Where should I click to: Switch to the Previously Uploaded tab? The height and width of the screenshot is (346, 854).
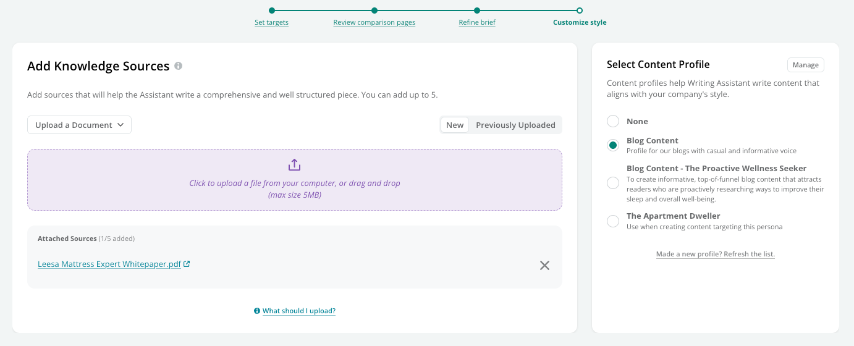[x=515, y=125]
